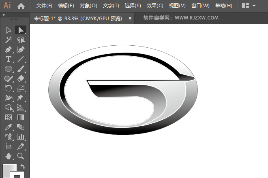Switch to the 未标题-1 document tab
The image size is (268, 178).
78,18
